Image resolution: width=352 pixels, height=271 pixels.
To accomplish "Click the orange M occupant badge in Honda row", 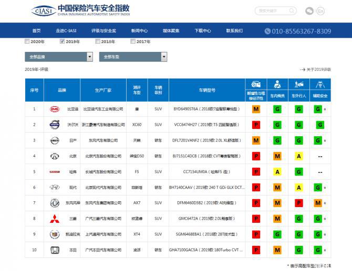I will point(277,250).
